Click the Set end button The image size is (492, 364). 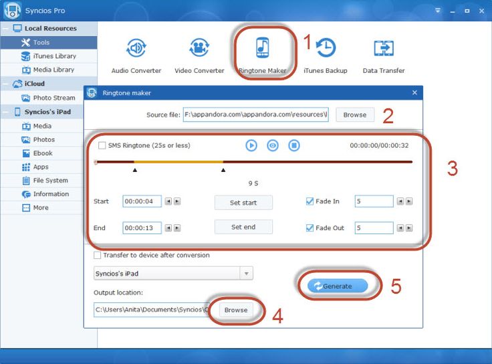tap(243, 227)
